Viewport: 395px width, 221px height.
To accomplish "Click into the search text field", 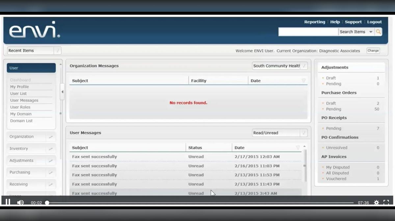I will pos(308,32).
